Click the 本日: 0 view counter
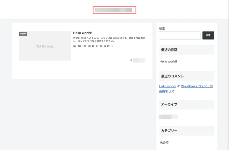The width and height of the screenshot is (229, 150). (81, 46)
